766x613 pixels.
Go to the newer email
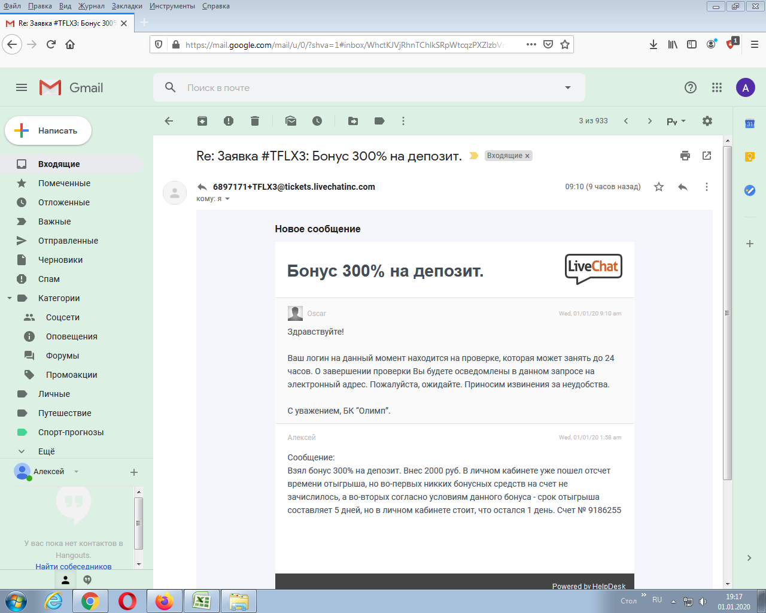pyautogui.click(x=626, y=121)
